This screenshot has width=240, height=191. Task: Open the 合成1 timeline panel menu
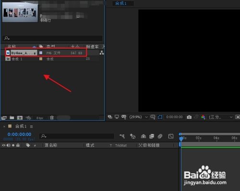pos(31,126)
